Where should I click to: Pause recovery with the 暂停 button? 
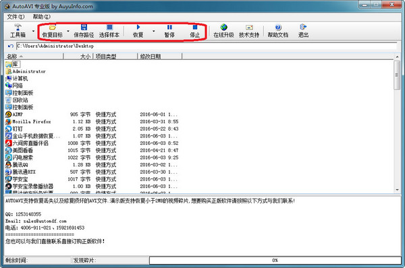click(x=169, y=31)
